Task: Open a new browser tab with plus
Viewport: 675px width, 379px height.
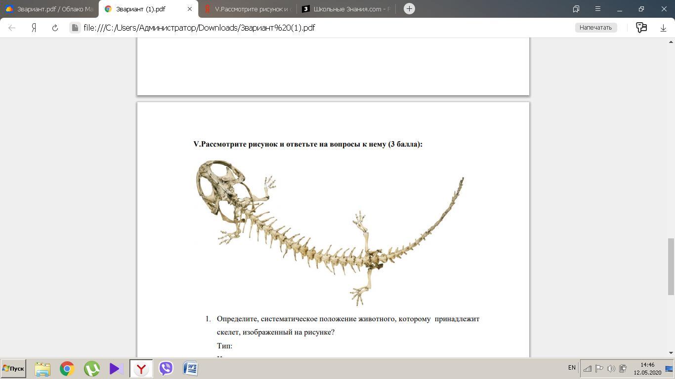Action: coord(409,9)
